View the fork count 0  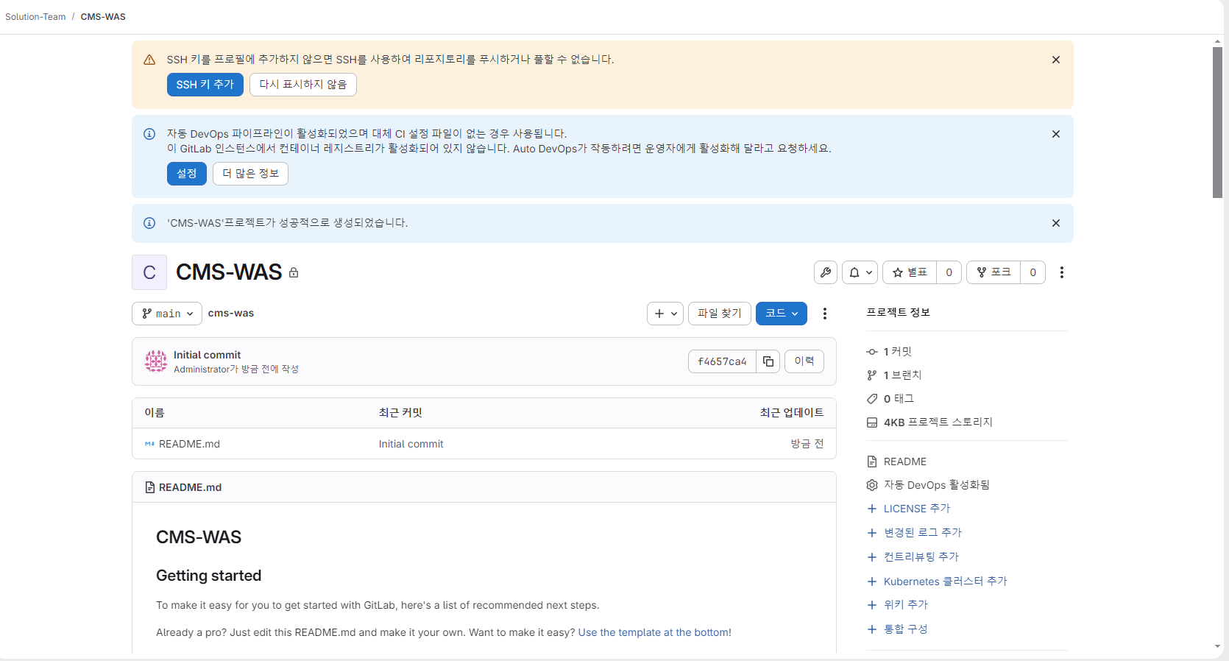1033,272
